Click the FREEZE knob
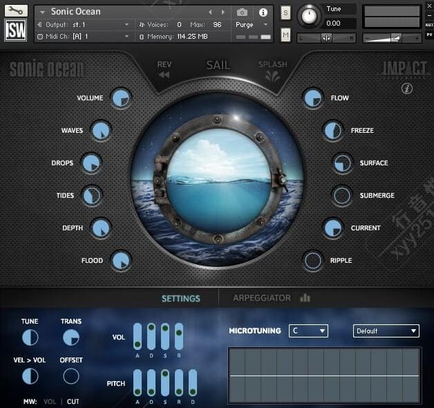Screen dimensions: 434x408 click(x=333, y=131)
